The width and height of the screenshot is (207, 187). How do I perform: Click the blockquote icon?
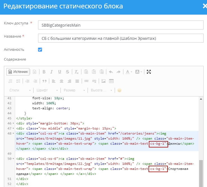point(44,81)
